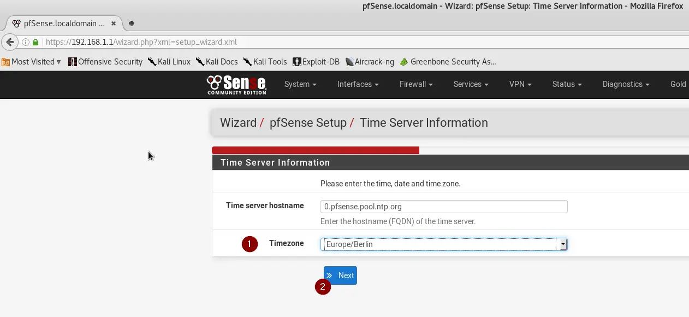Open the Status menu
Screen dimensions: 689x317
(x=567, y=84)
